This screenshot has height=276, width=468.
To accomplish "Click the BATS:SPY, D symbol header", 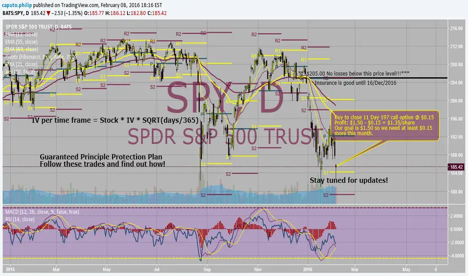I will click(16, 13).
